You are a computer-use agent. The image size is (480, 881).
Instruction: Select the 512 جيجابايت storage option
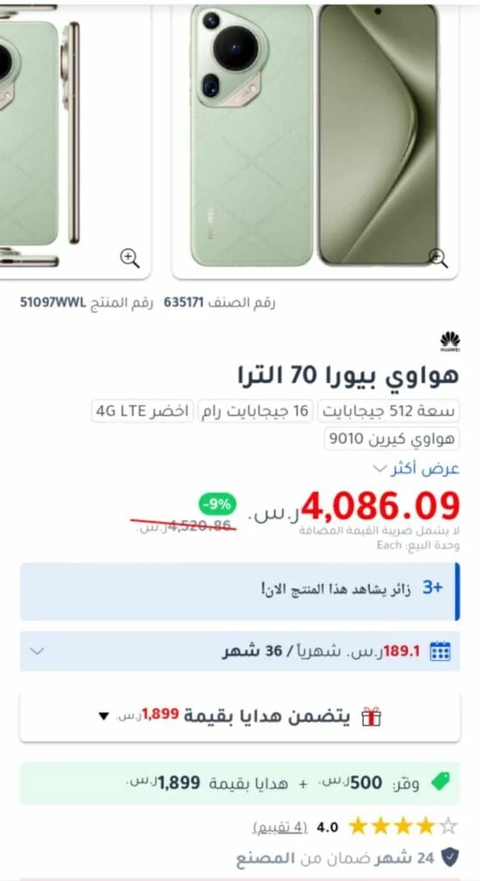pos(389,411)
